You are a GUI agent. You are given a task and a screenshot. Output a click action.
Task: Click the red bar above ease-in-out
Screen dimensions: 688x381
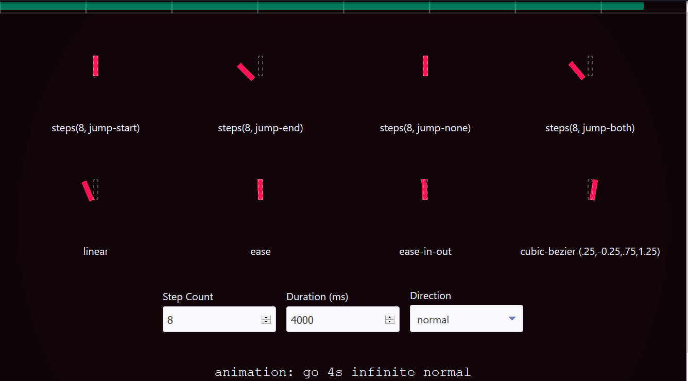[425, 189]
